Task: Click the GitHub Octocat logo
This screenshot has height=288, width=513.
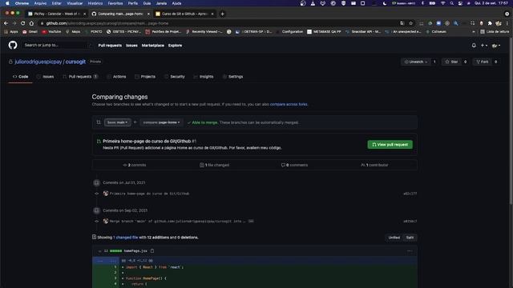Action: (x=13, y=45)
